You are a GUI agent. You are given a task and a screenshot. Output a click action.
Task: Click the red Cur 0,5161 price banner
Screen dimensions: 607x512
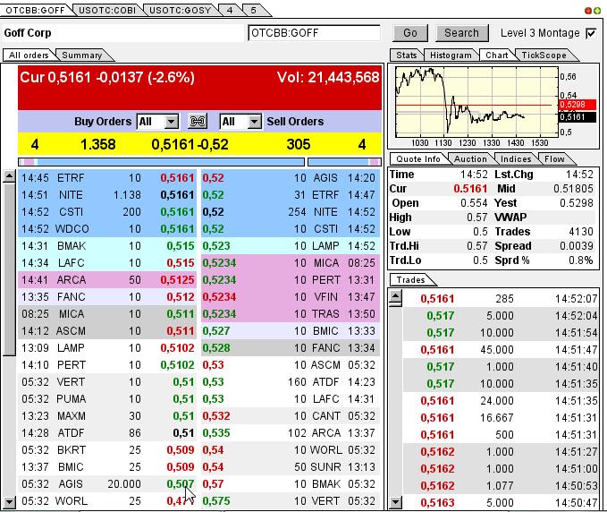point(199,88)
